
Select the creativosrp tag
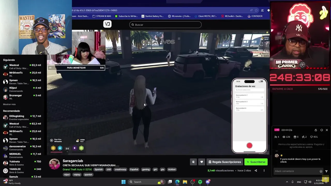coord(121,169)
